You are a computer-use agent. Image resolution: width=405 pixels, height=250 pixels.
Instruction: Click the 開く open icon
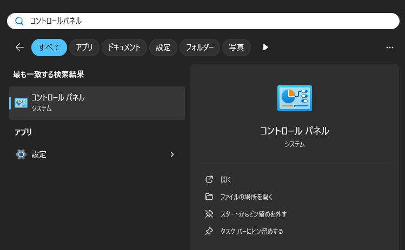[x=209, y=179]
